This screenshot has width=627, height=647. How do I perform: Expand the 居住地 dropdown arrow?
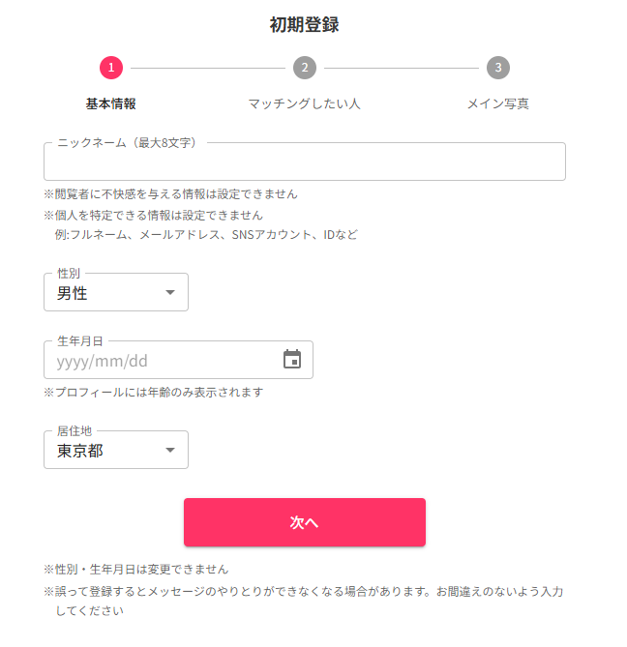pyautogui.click(x=170, y=450)
